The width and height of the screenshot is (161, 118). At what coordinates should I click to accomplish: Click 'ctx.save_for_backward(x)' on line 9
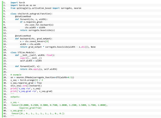coord(39,25)
